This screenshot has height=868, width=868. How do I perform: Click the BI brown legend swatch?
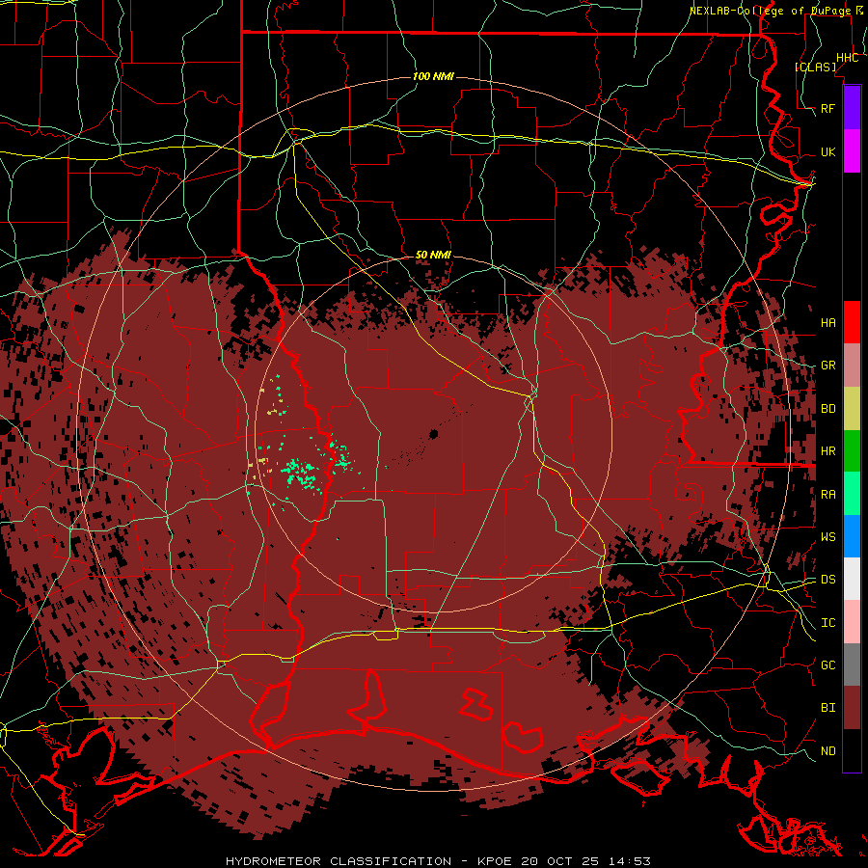click(x=852, y=708)
